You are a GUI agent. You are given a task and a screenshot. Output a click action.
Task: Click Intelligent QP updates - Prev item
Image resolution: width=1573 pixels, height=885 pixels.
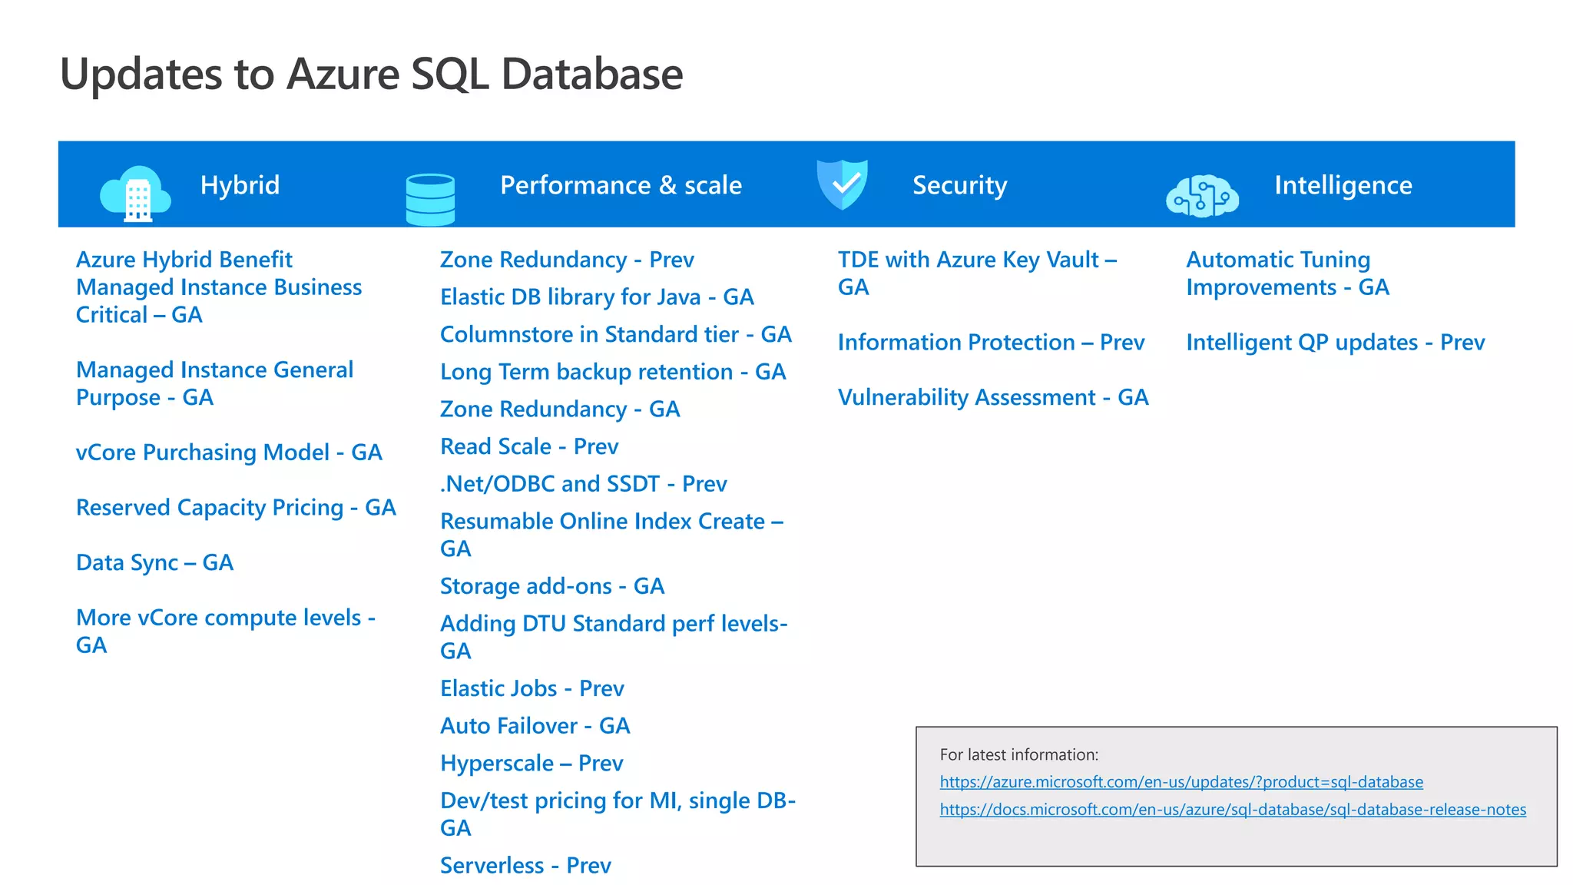1335,343
